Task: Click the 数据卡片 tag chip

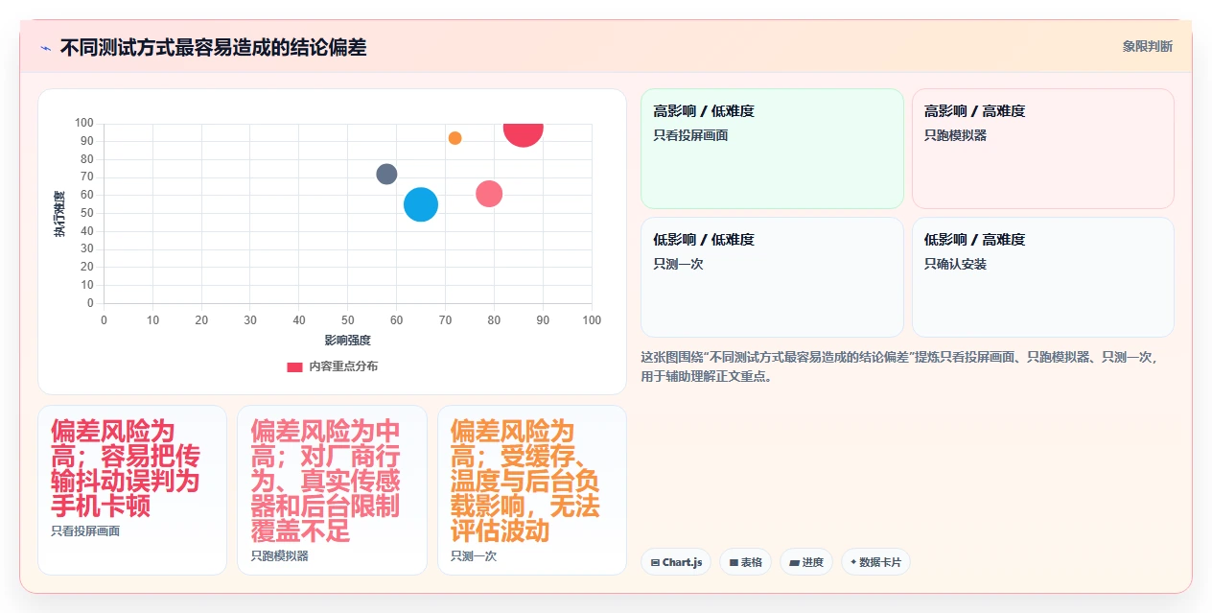Action: tap(875, 562)
